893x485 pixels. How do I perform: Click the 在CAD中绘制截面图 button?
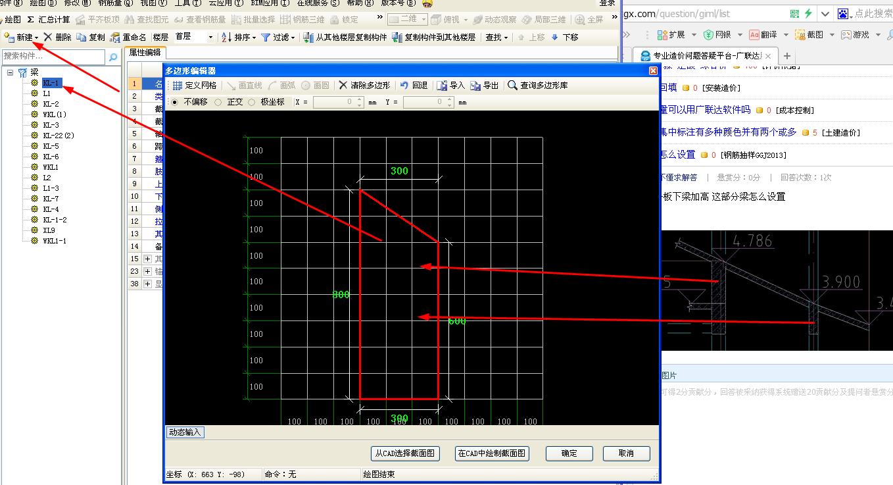pos(492,453)
